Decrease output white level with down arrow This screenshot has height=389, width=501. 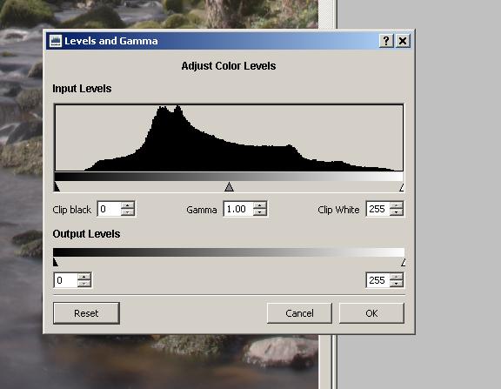pos(397,284)
